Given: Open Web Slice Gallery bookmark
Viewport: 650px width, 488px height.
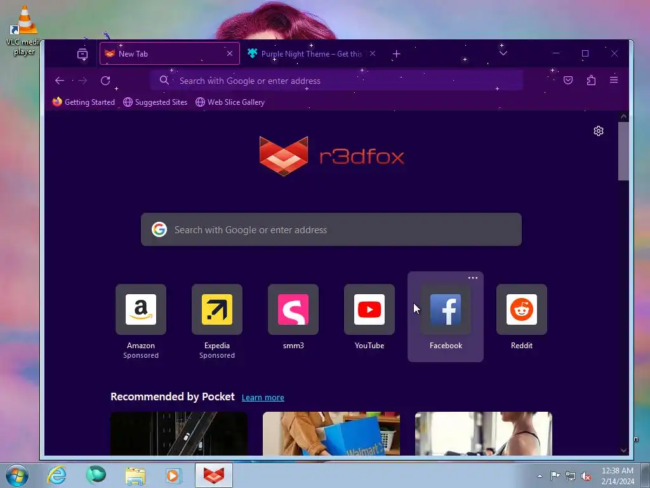Looking at the screenshot, I should click(230, 102).
